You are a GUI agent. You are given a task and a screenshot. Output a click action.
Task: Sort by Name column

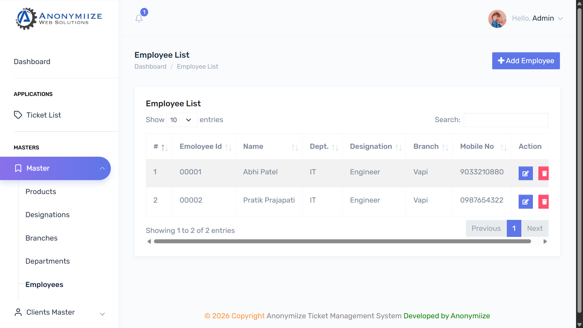click(269, 146)
